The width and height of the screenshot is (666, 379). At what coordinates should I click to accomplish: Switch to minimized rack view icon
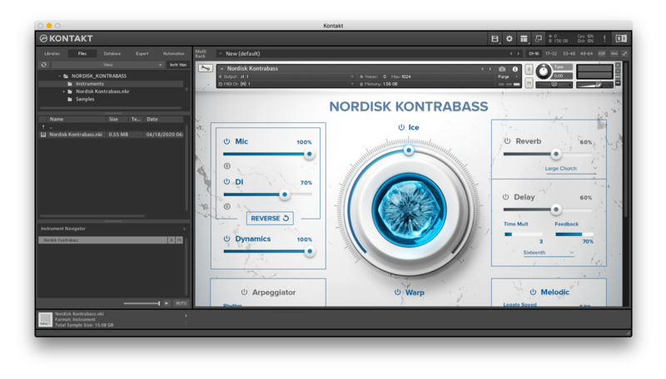tap(539, 38)
